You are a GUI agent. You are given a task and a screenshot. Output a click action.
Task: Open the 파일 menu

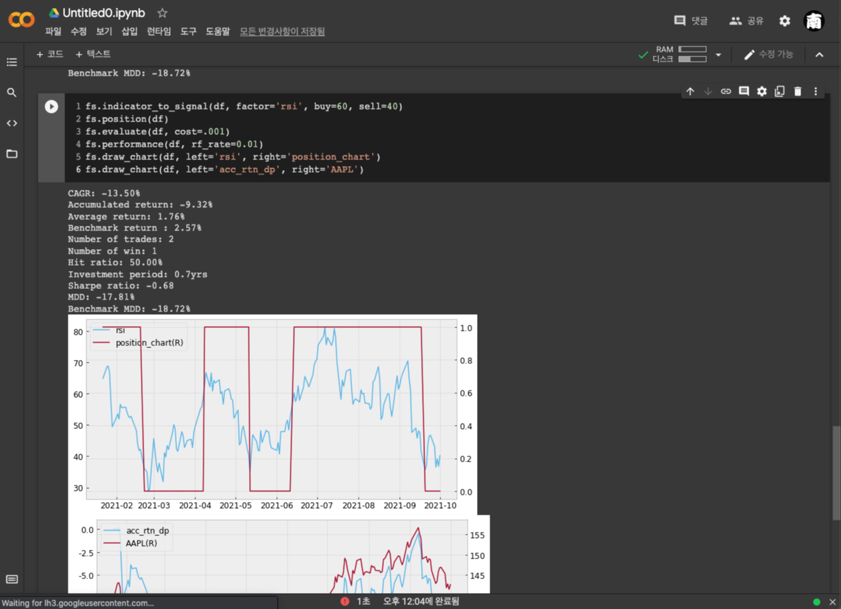click(x=53, y=31)
